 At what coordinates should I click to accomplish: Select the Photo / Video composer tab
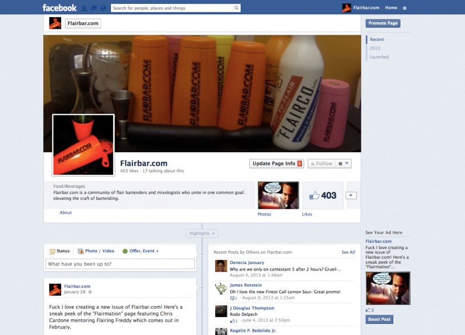[x=96, y=251]
